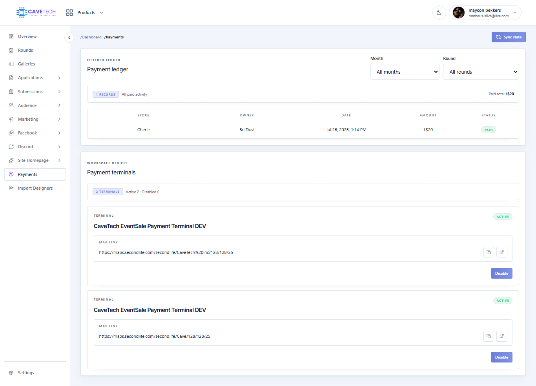Viewport: 536px width, 386px height.
Task: Copy the Cave/128/128/25 map link
Action: [489, 336]
